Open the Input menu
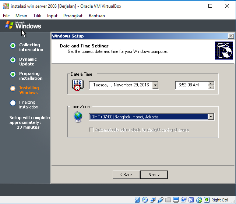This screenshot has height=204, width=236. (x=52, y=16)
